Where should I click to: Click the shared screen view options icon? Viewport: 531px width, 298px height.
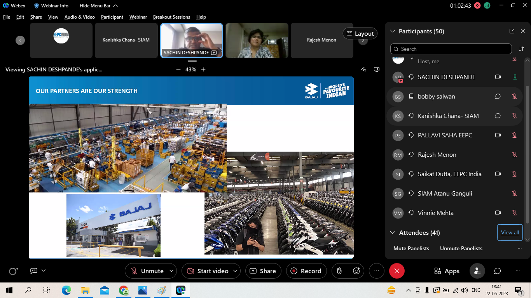pos(376,69)
